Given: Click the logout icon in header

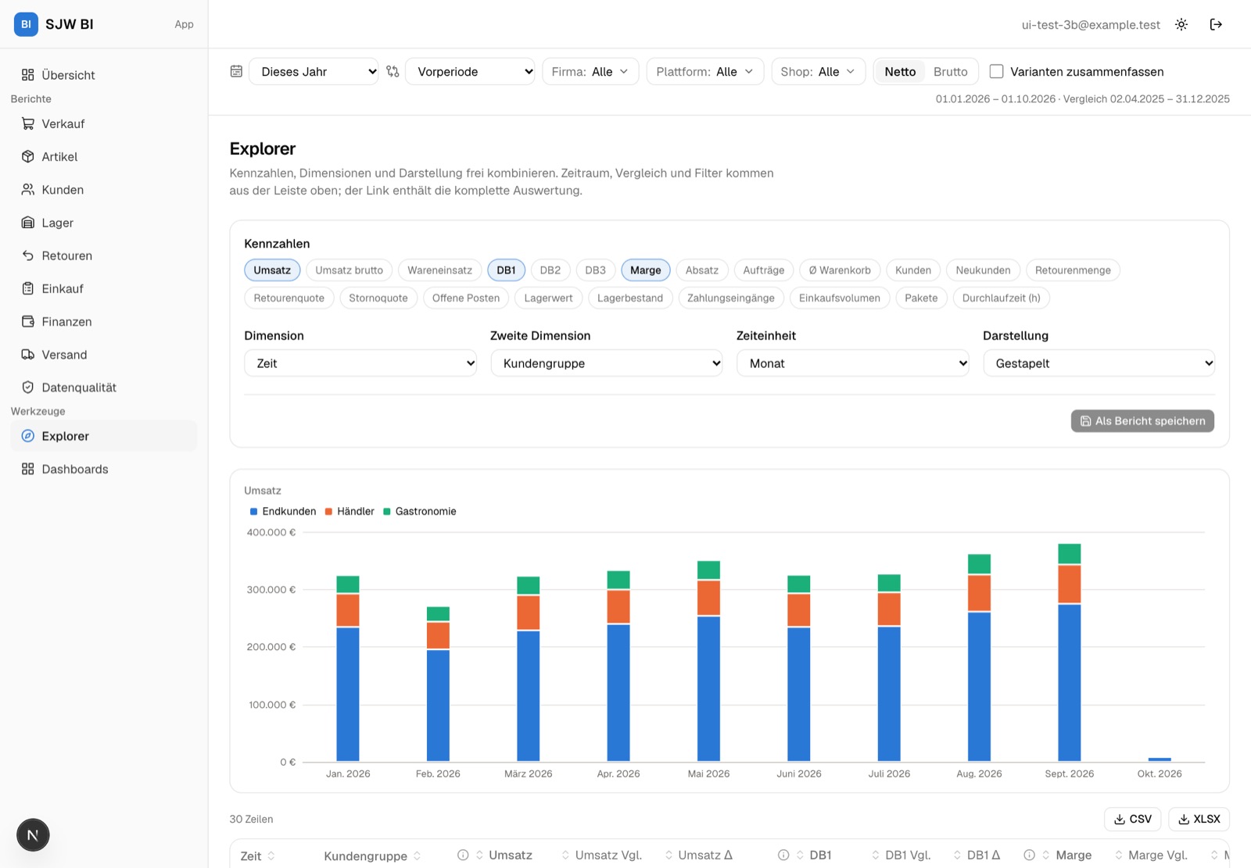Looking at the screenshot, I should (1216, 24).
